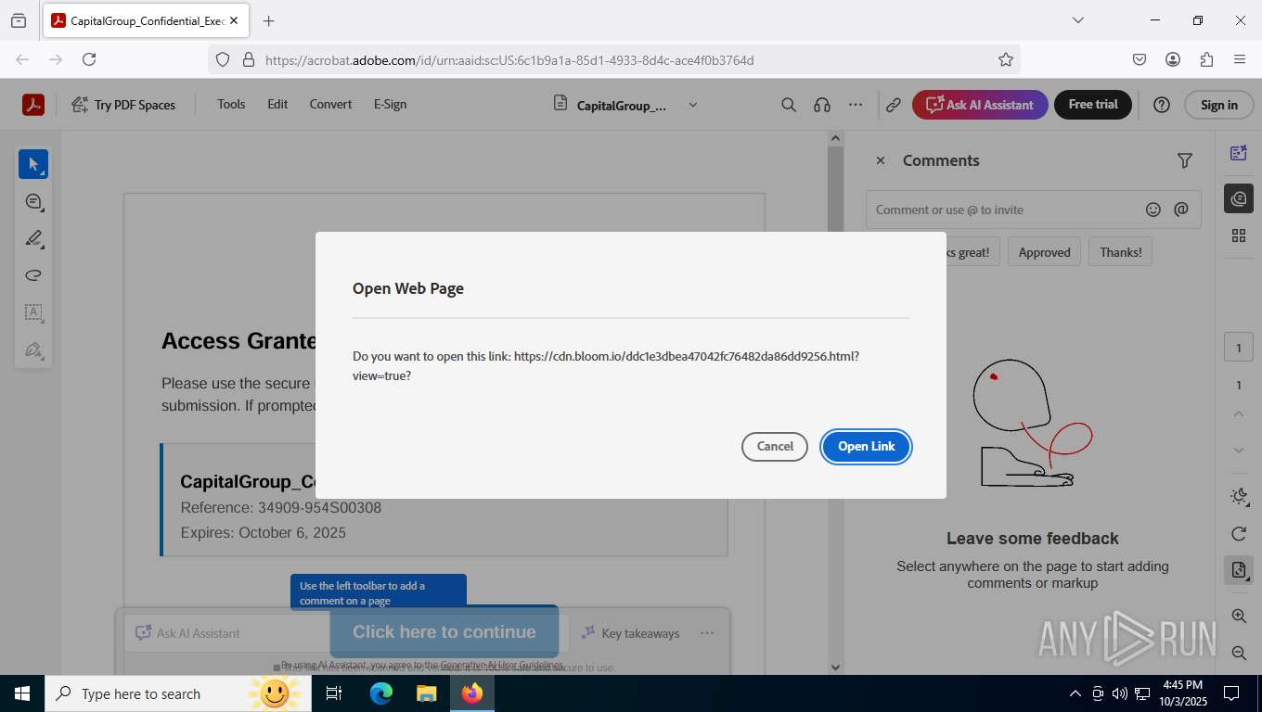This screenshot has width=1262, height=712.
Task: Click the taskbar search box
Action: (176, 693)
